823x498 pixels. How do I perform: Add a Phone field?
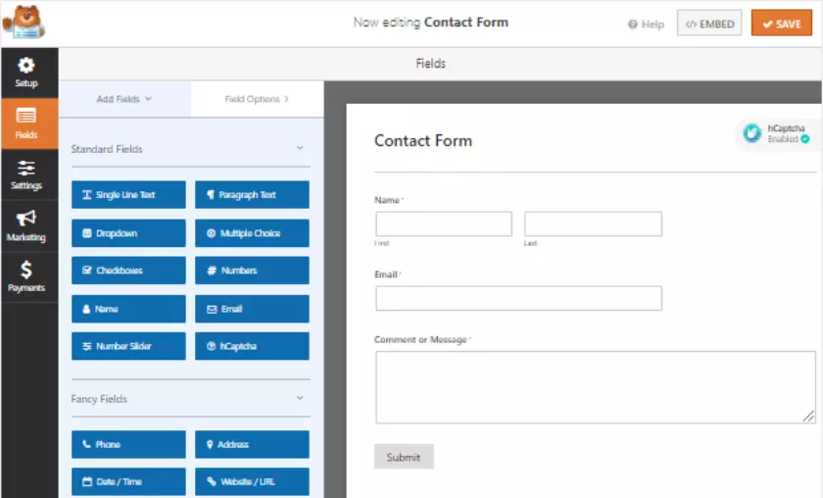point(128,444)
